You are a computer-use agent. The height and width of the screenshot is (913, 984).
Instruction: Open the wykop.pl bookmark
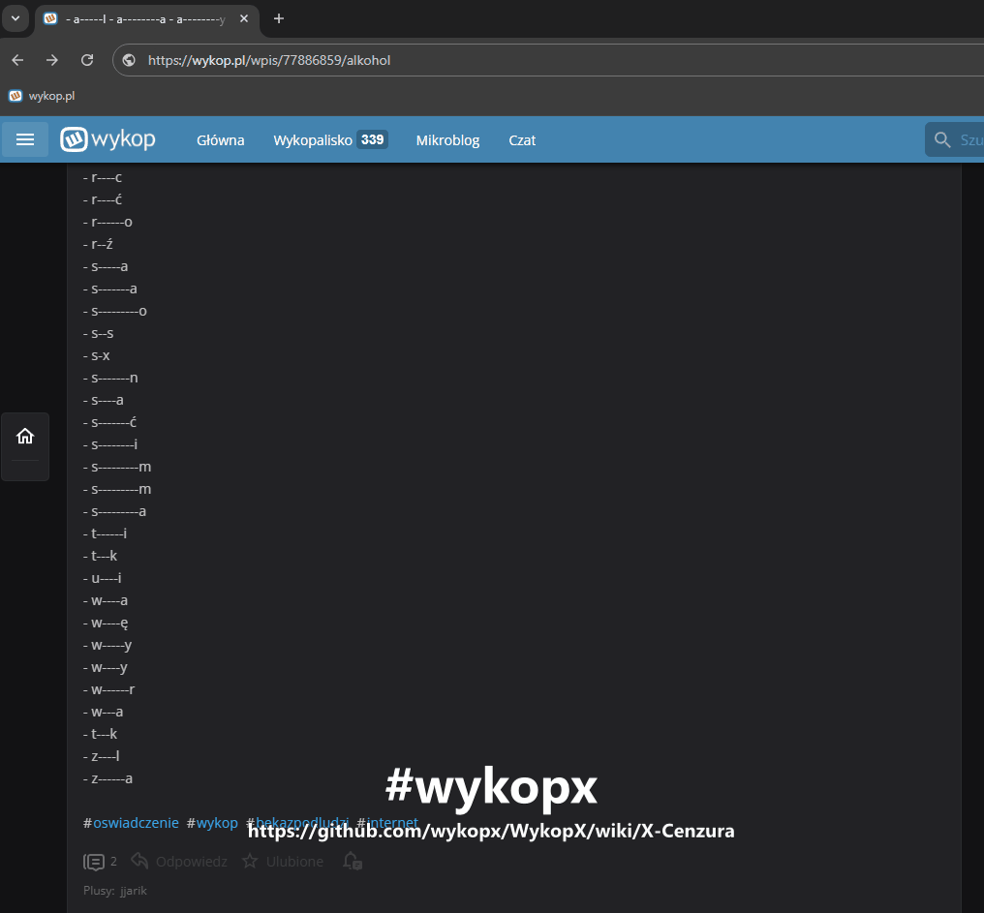click(x=42, y=96)
